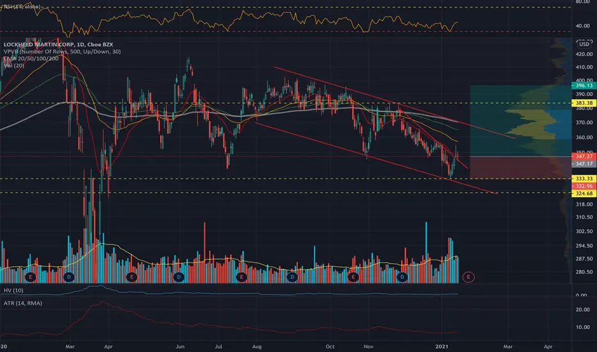Click the earnings E marker between Oct and Nov
This screenshot has width=597, height=352.
click(353, 277)
